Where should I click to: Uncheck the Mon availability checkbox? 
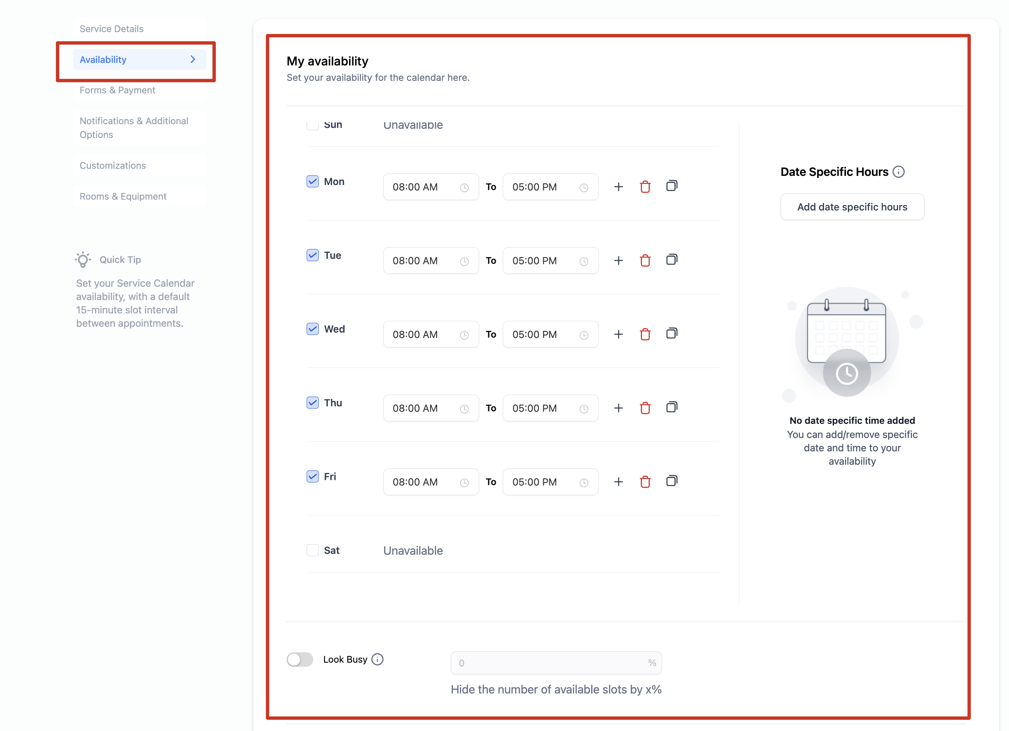tap(313, 182)
